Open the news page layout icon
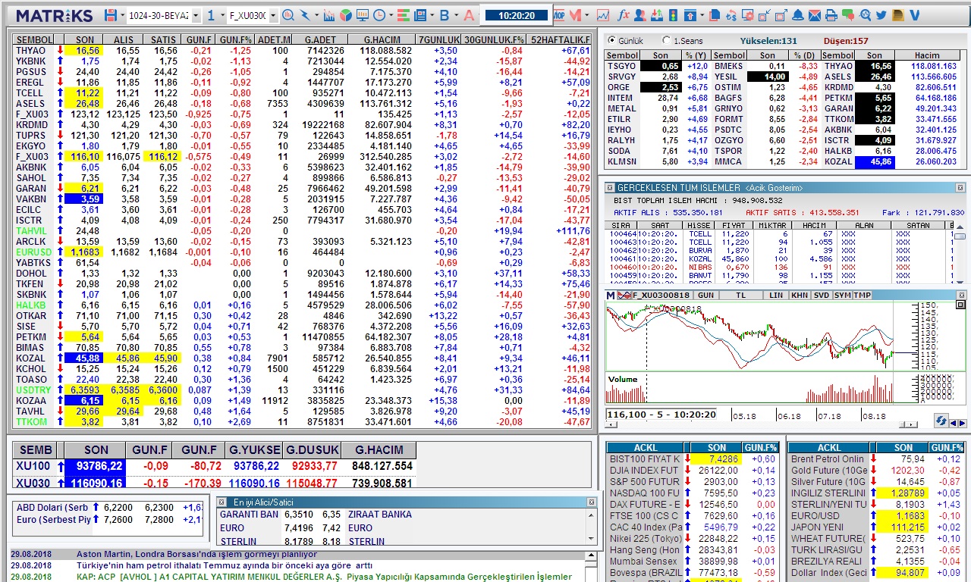This screenshot has width=971, height=582. [x=420, y=15]
